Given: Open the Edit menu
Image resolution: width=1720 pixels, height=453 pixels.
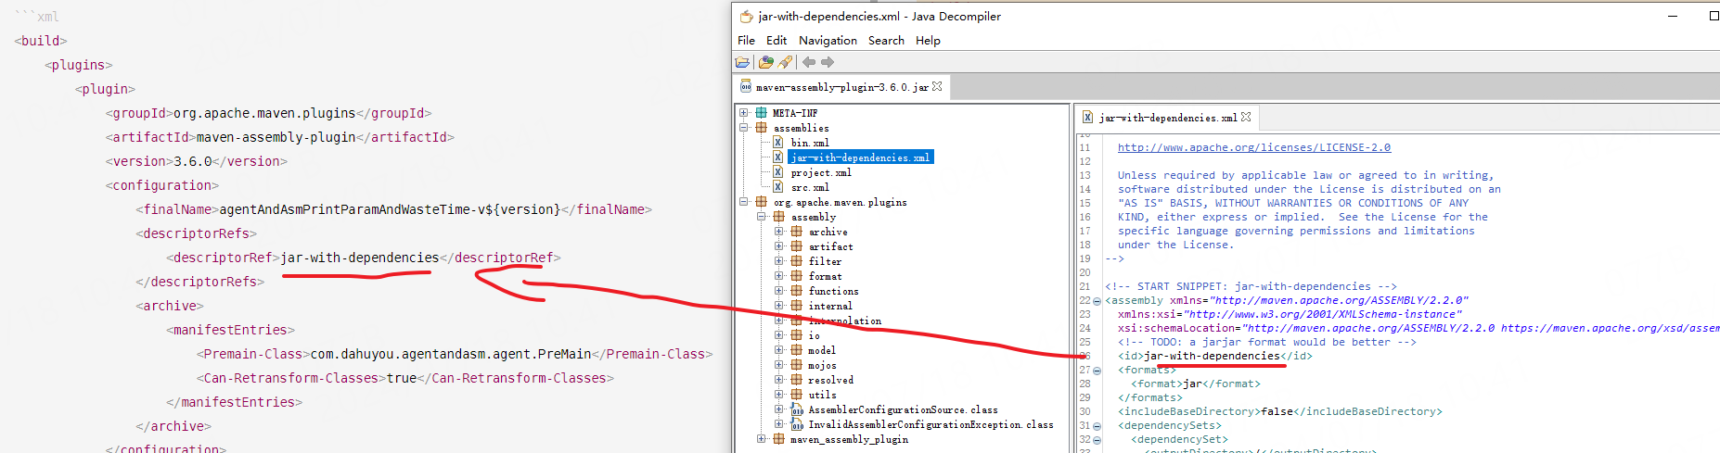Looking at the screenshot, I should pos(777,41).
